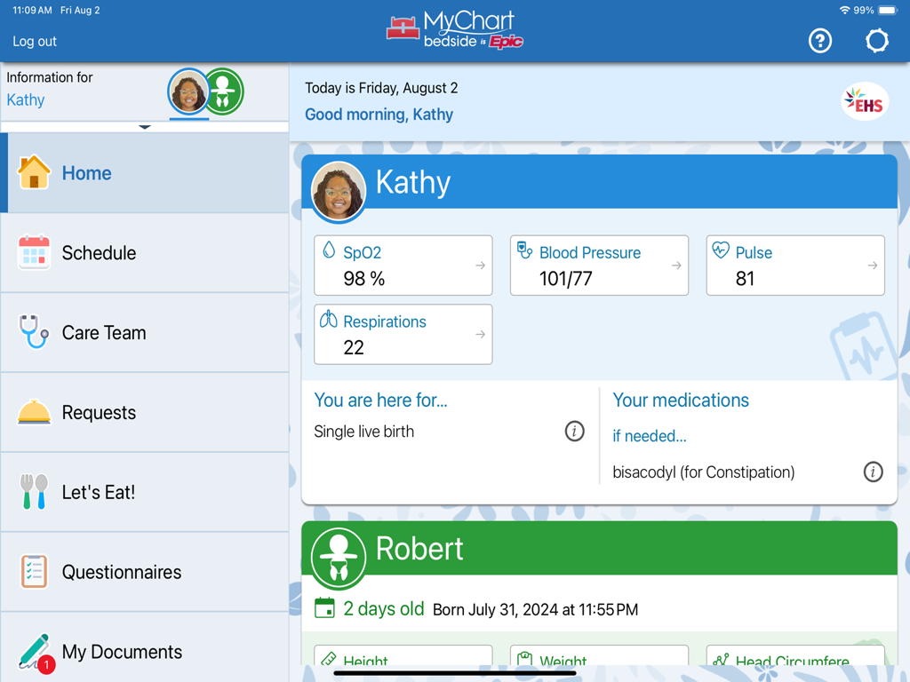Click the Kathy name link in sidebar
This screenshot has width=910, height=682.
coord(26,99)
